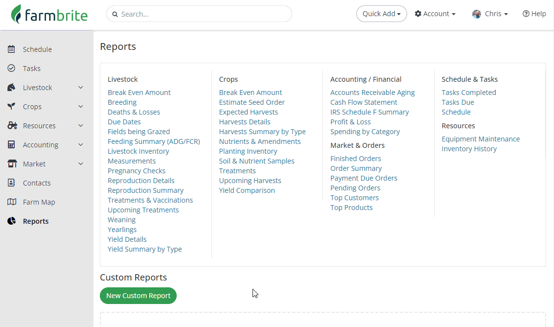The image size is (554, 327).
Task: Click the Market store icon in sidebar
Action: click(12, 163)
